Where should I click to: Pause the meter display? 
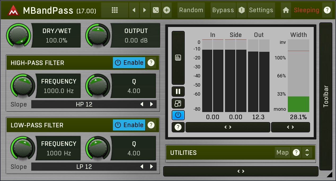[x=178, y=91]
